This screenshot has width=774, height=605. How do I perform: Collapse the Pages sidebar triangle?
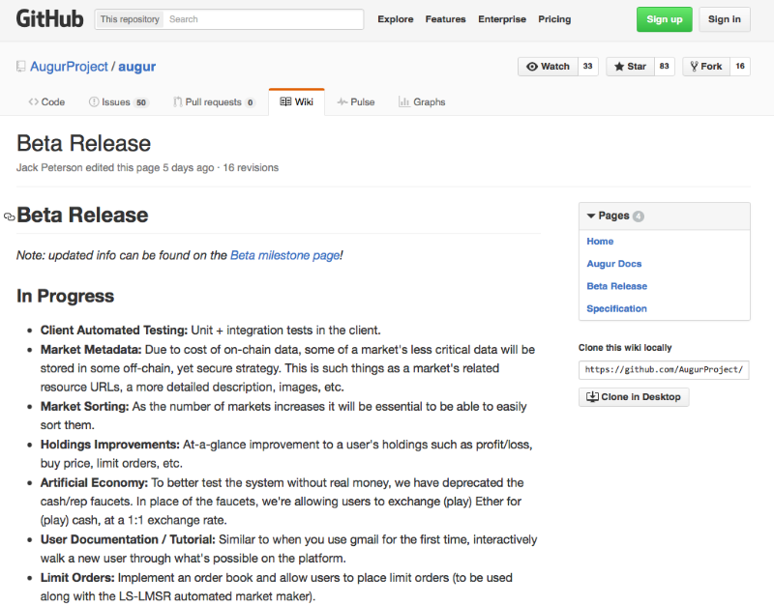point(591,216)
